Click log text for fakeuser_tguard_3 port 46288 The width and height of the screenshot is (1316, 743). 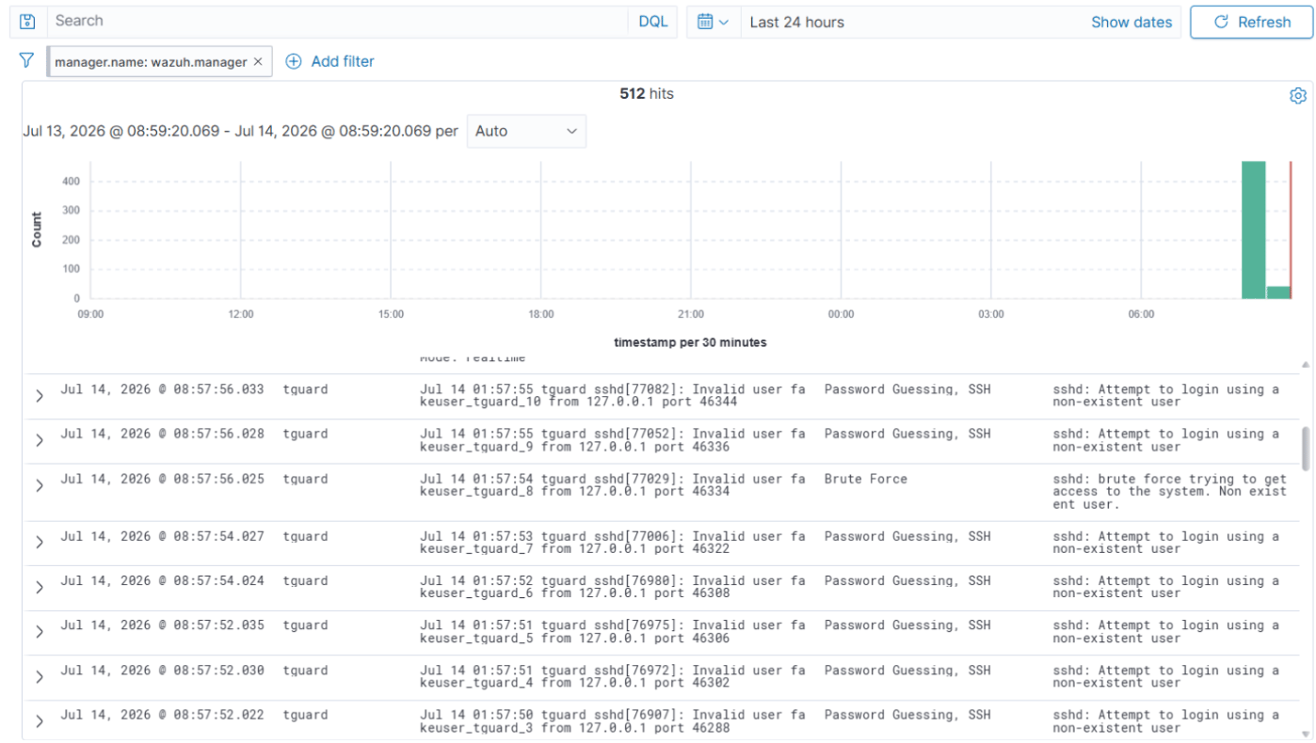pos(612,721)
